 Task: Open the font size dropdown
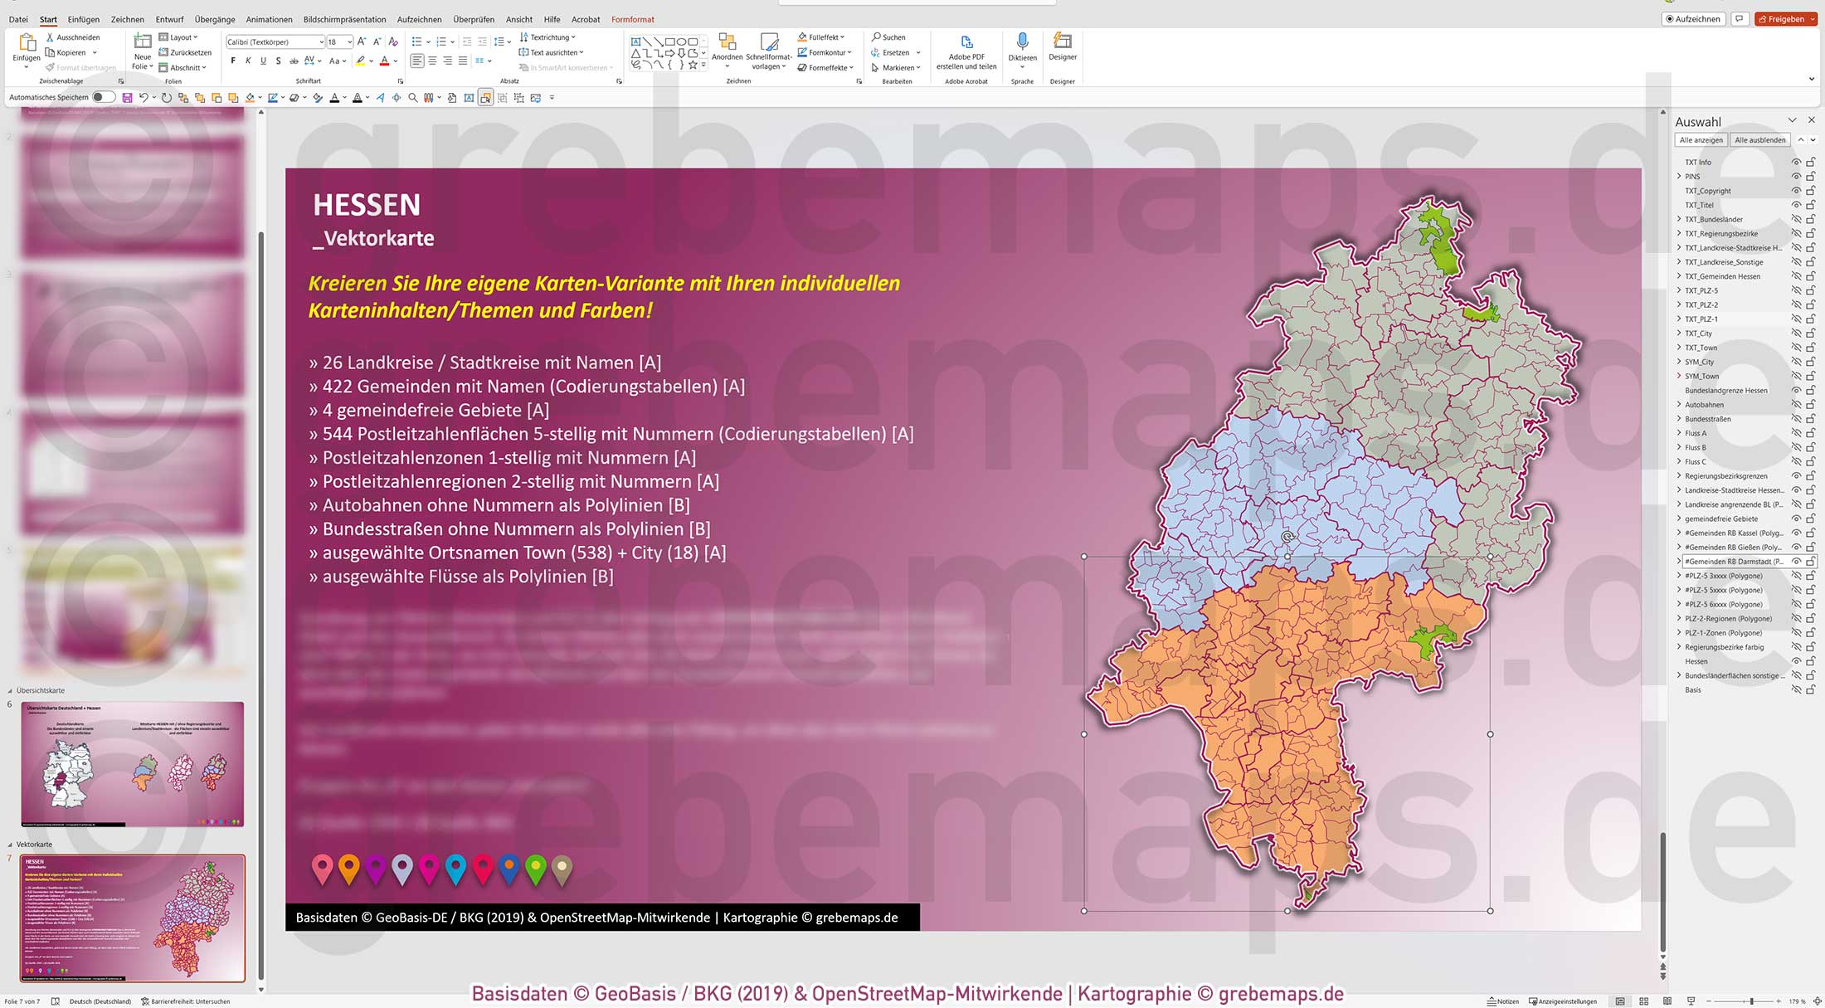point(348,41)
